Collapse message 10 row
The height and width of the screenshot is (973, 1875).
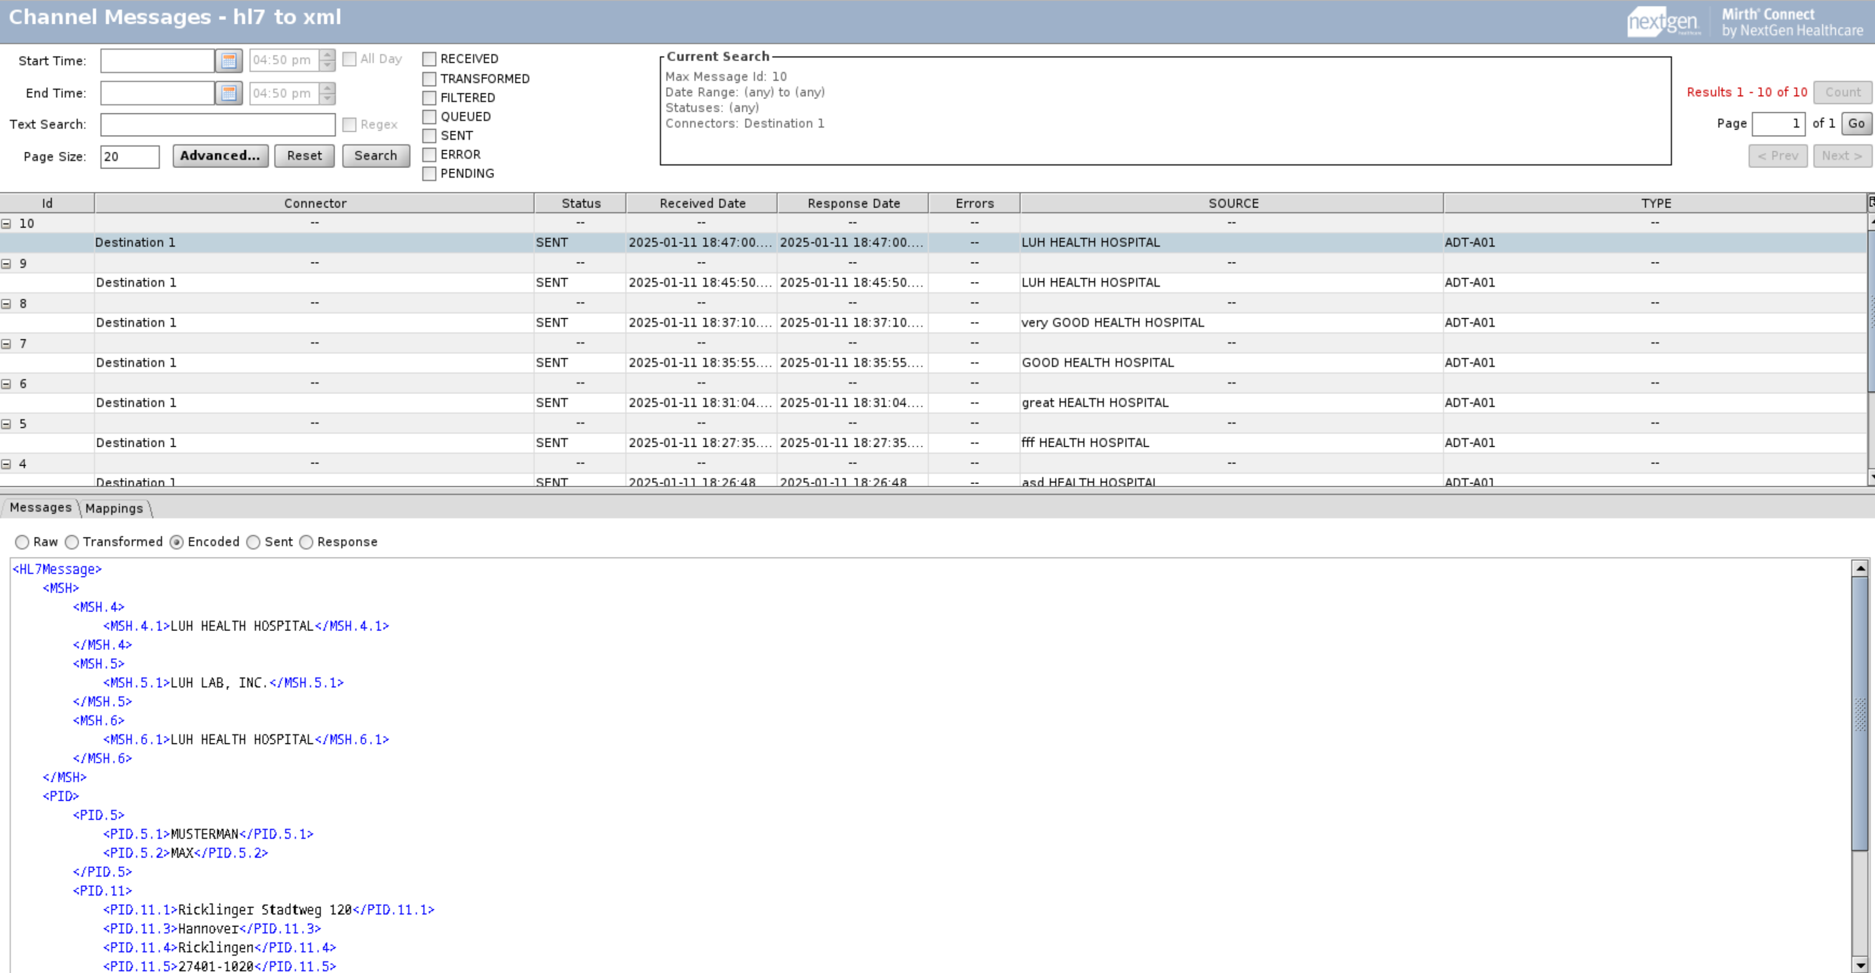pos(6,224)
